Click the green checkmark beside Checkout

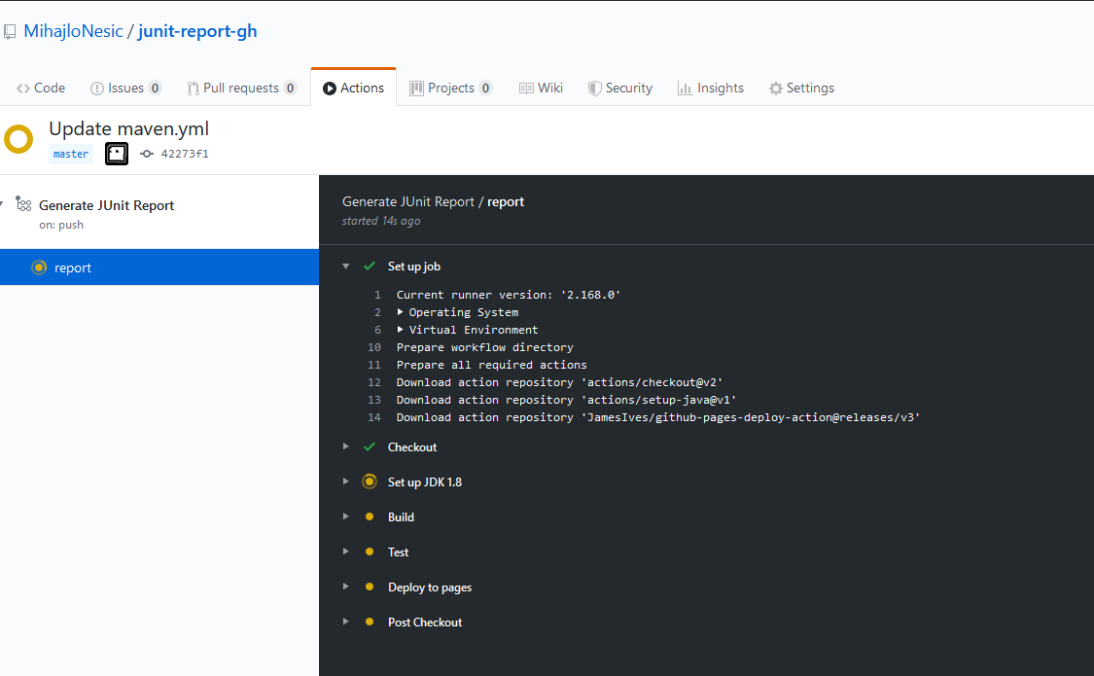coord(370,446)
